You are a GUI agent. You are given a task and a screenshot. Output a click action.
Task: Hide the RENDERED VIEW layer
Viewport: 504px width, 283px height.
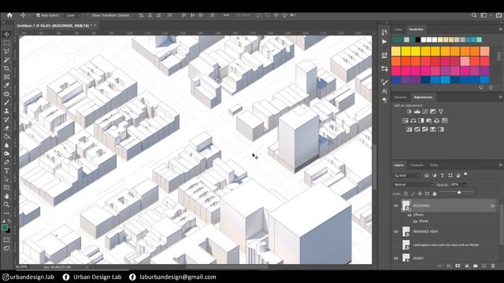pos(396,231)
